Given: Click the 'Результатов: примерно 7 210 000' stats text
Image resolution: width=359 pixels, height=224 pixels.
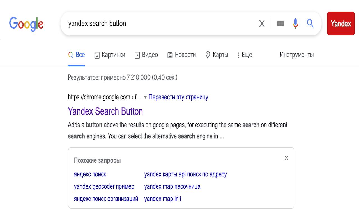Looking at the screenshot, I should (x=123, y=78).
